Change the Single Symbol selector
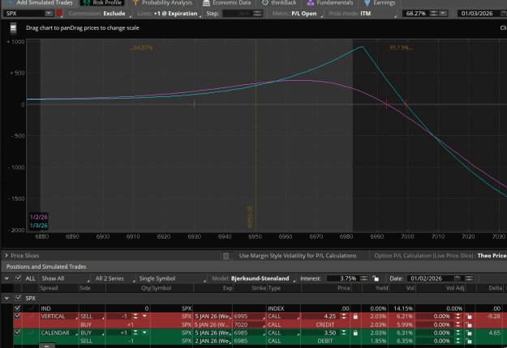The image size is (507, 348). click(171, 278)
